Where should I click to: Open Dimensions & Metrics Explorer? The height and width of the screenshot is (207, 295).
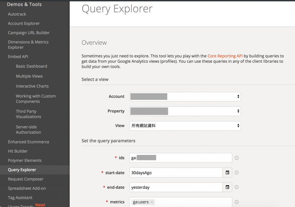(x=28, y=45)
